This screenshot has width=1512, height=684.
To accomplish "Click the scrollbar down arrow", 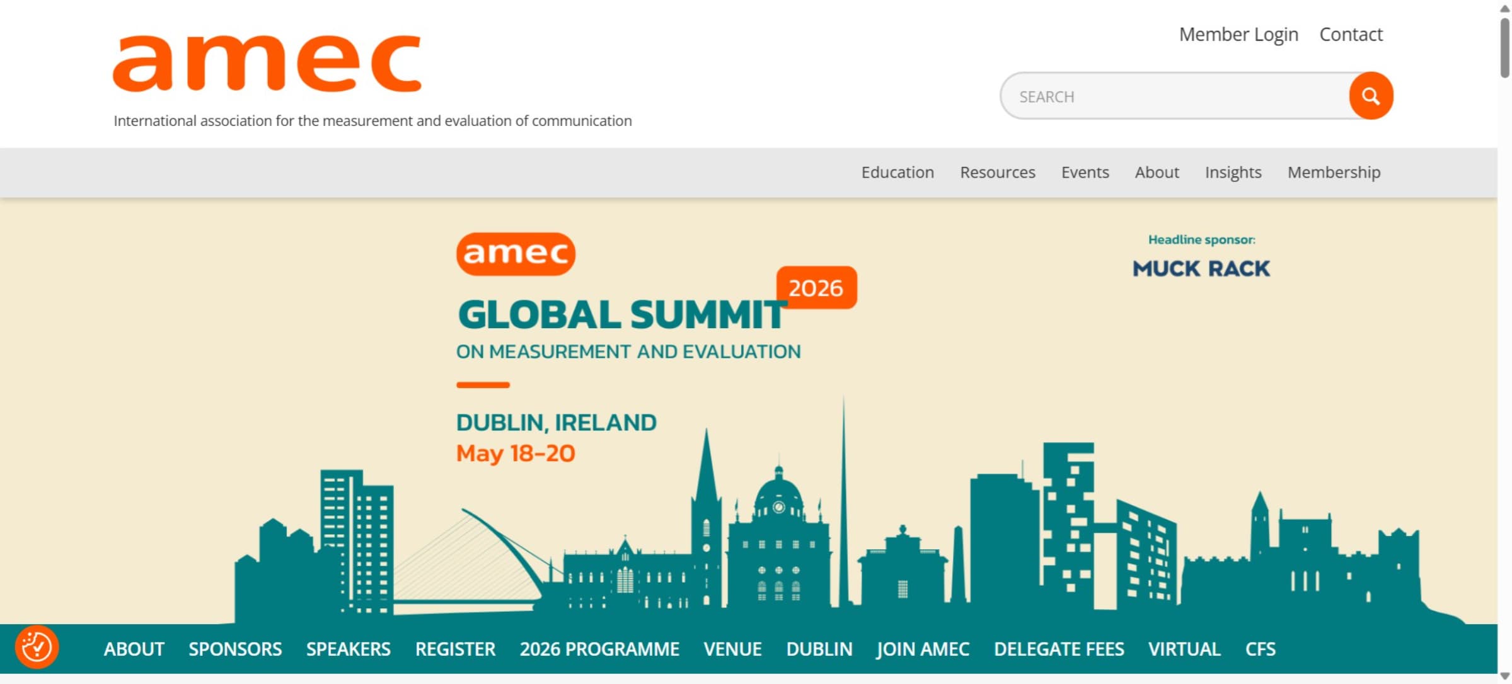I will 1505,676.
